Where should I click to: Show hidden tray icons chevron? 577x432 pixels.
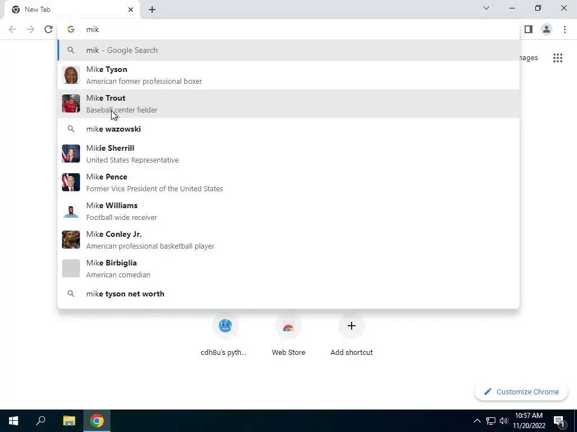click(477, 421)
